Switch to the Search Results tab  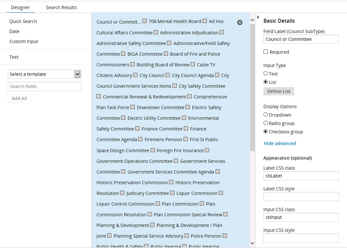[61, 7]
